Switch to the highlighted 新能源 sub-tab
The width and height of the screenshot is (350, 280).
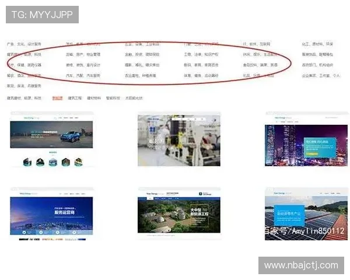point(57,98)
